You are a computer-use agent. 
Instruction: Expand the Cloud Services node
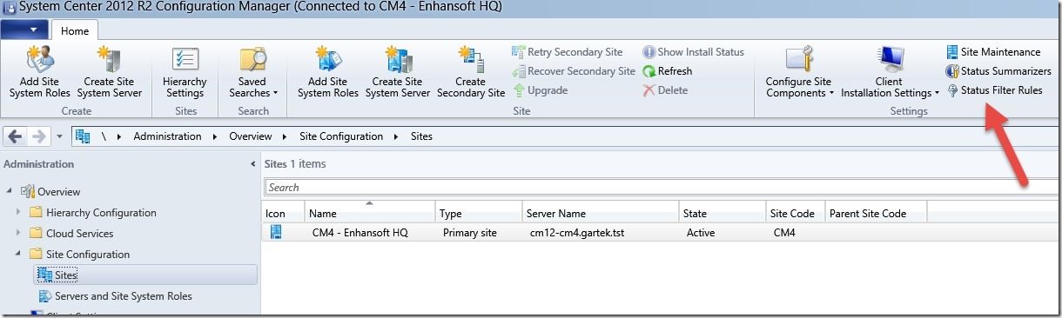tap(19, 234)
